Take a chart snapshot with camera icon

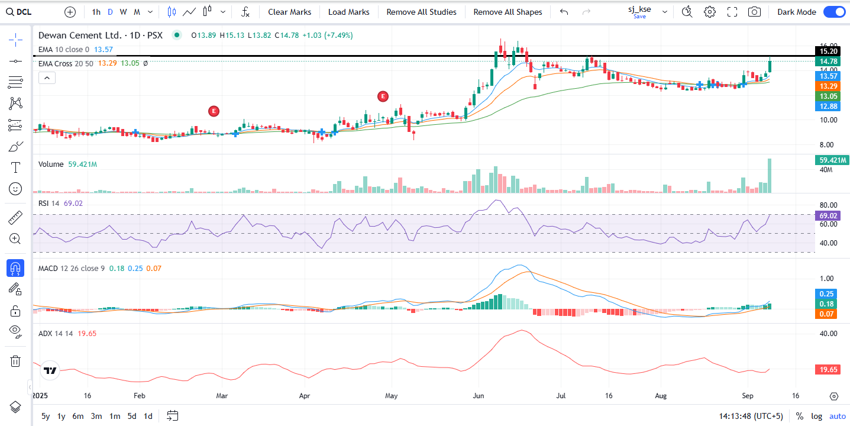click(x=754, y=12)
